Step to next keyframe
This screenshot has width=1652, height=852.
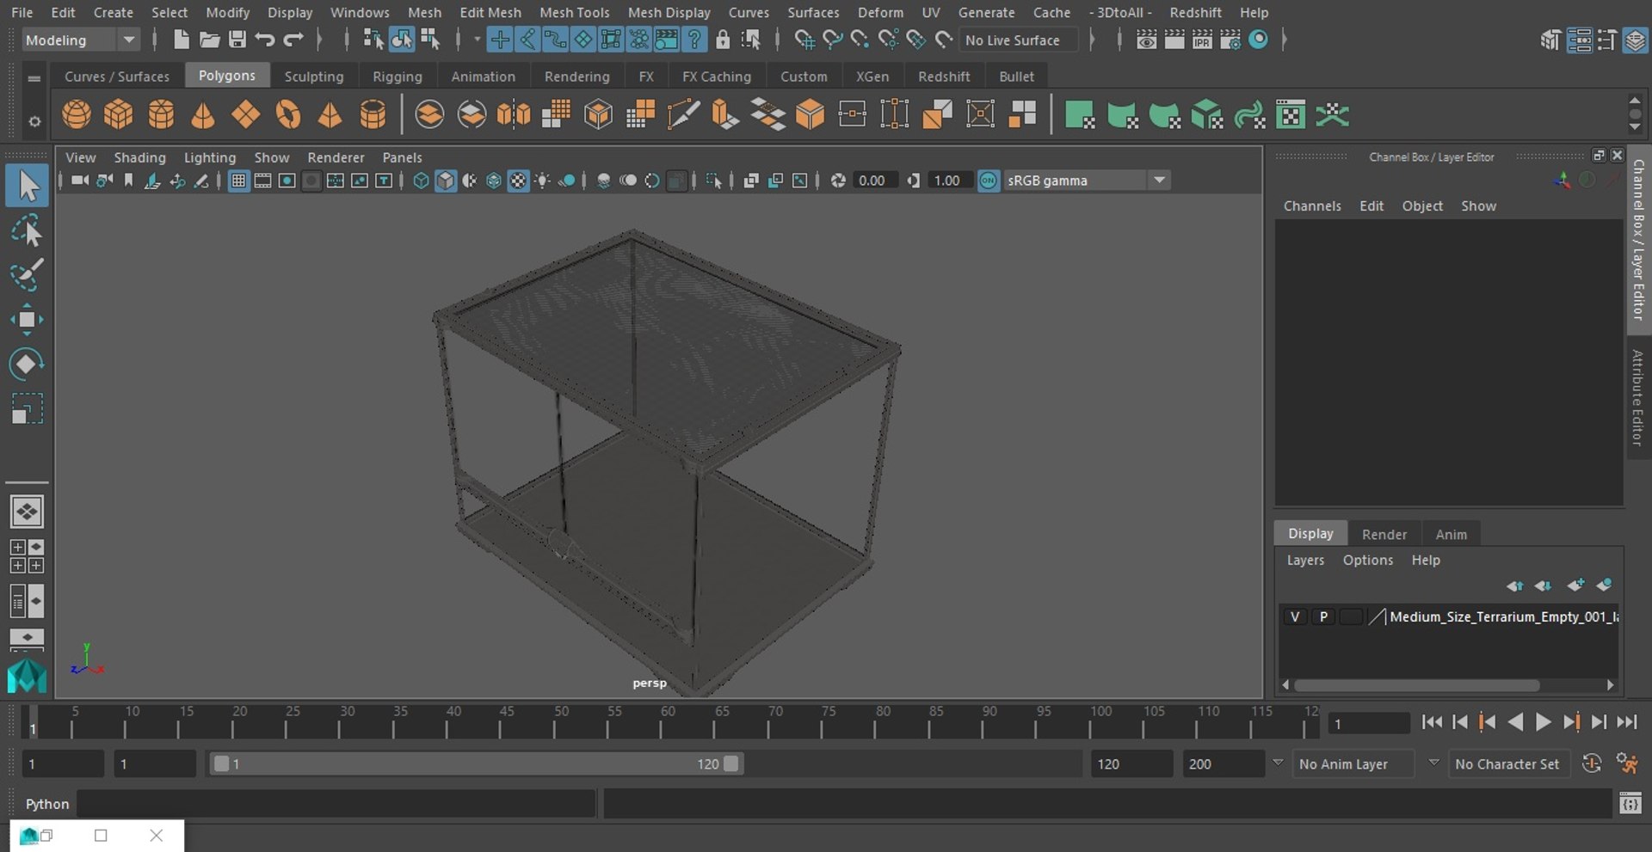[1571, 722]
